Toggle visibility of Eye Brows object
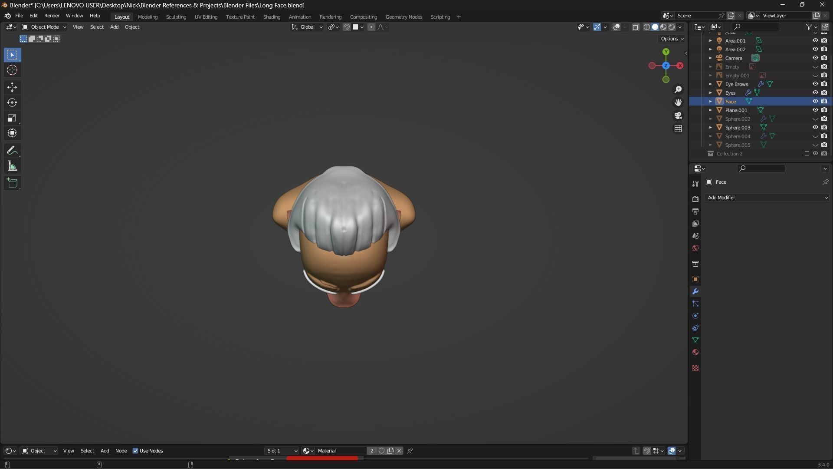The height and width of the screenshot is (469, 833). tap(815, 84)
